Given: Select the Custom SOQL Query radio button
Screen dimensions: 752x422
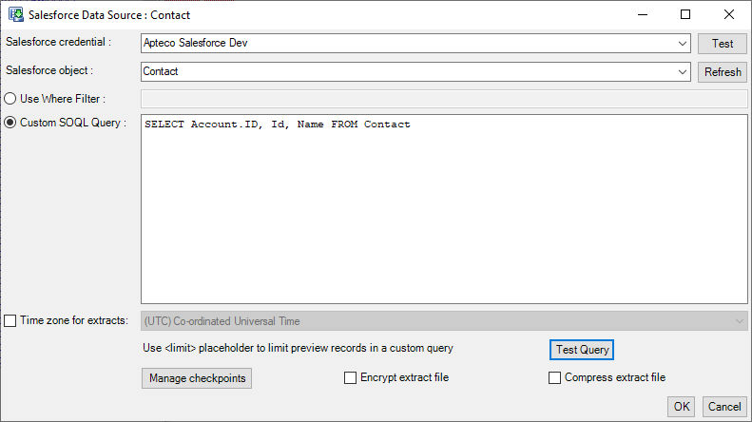Looking at the screenshot, I should coord(10,123).
